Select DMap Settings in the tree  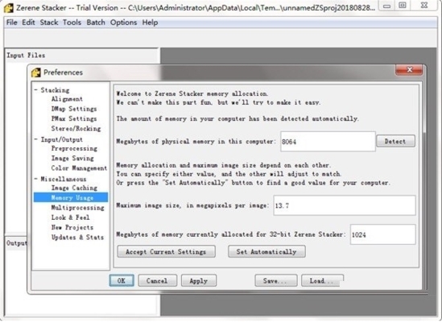tap(74, 109)
